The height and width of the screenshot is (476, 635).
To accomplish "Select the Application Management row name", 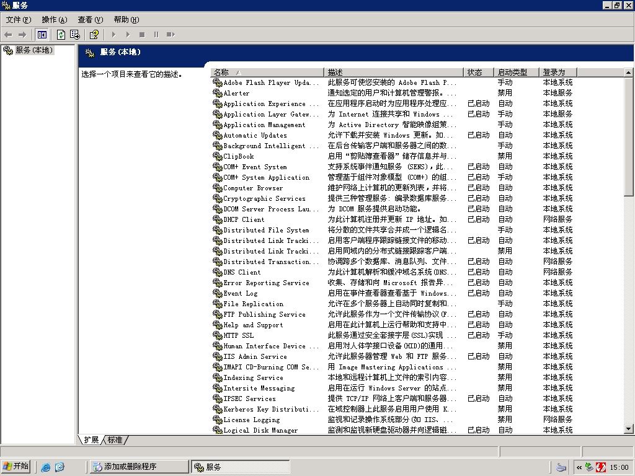I will (264, 125).
